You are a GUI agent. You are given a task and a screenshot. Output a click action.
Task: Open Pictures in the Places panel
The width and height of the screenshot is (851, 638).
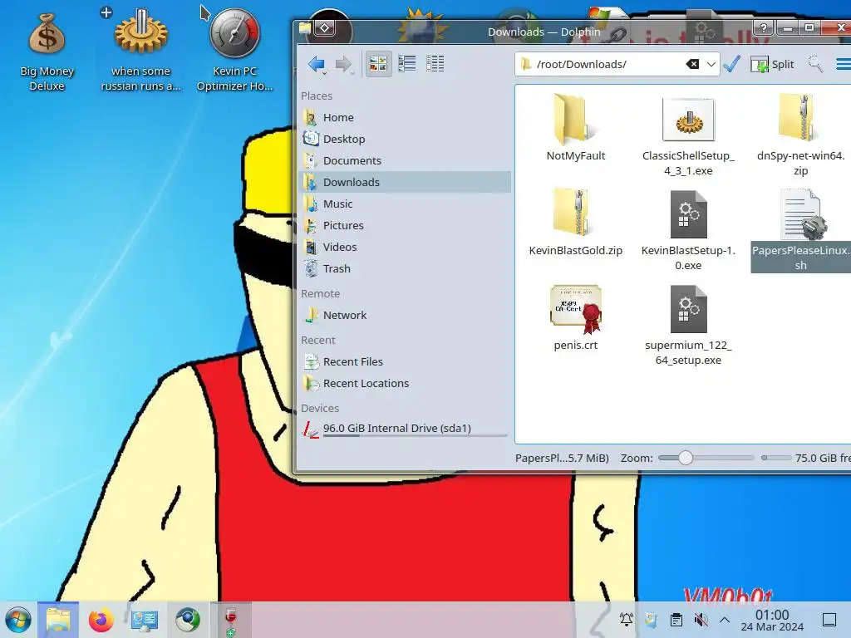[x=406, y=226]
